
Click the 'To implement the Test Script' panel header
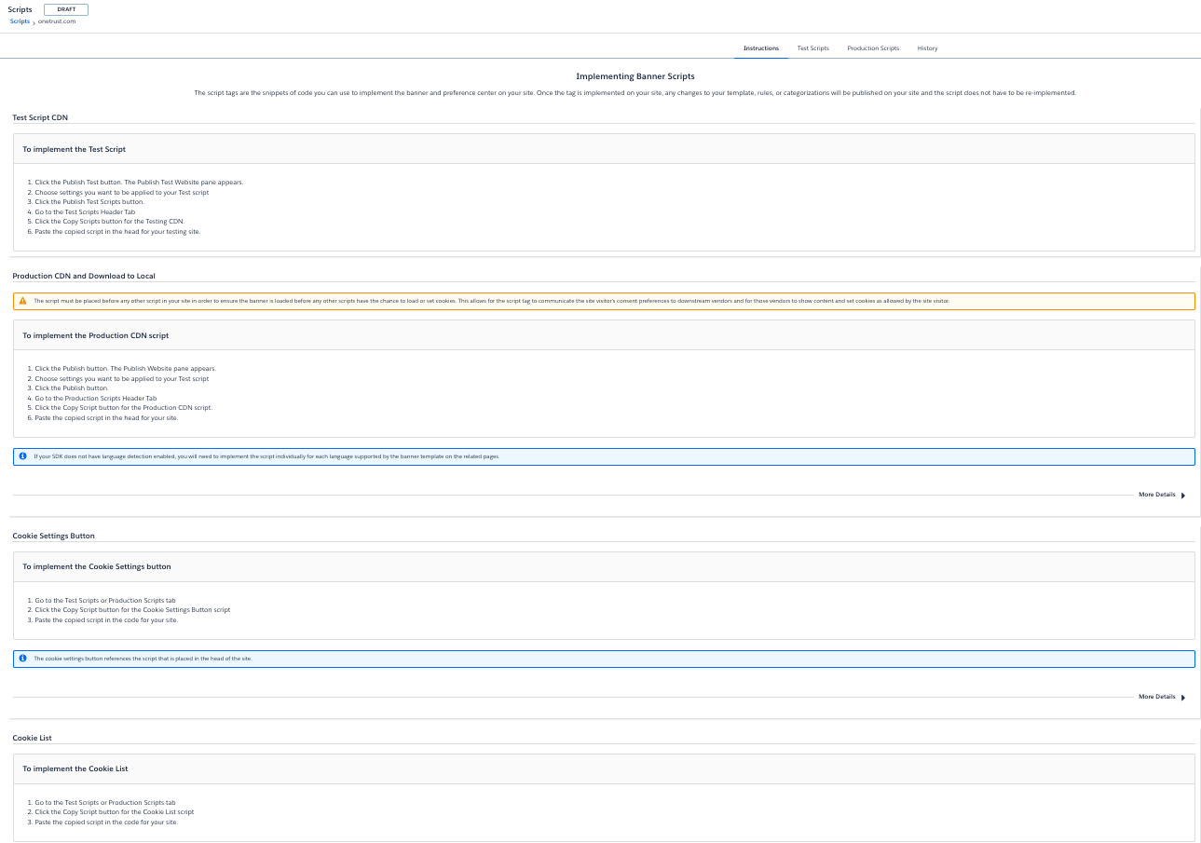75,149
